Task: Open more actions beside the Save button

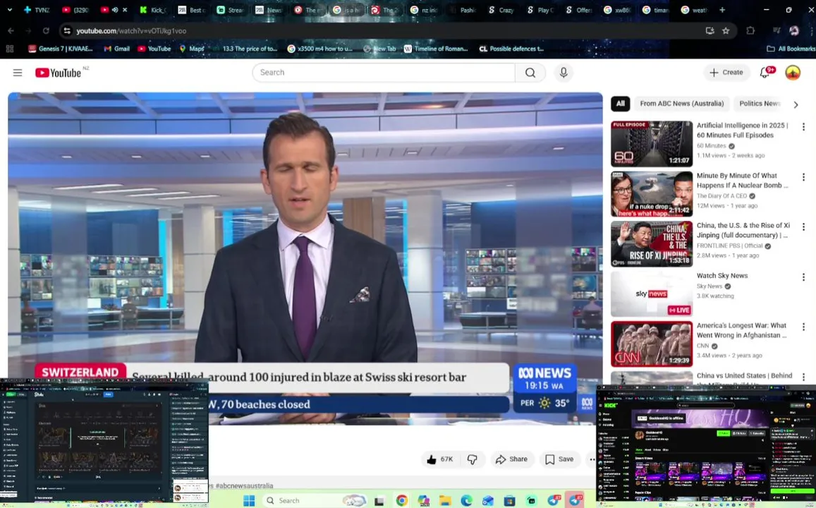Action: (592, 459)
